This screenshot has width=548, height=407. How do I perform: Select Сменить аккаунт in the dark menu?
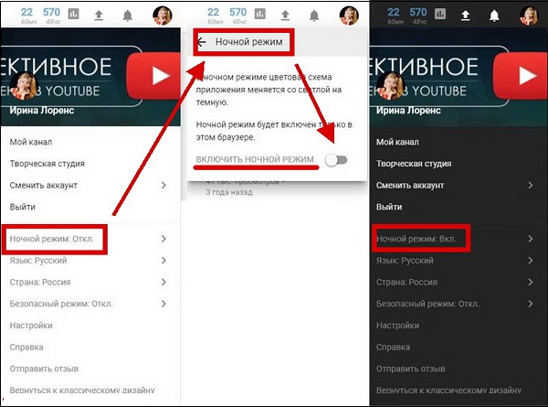(410, 186)
